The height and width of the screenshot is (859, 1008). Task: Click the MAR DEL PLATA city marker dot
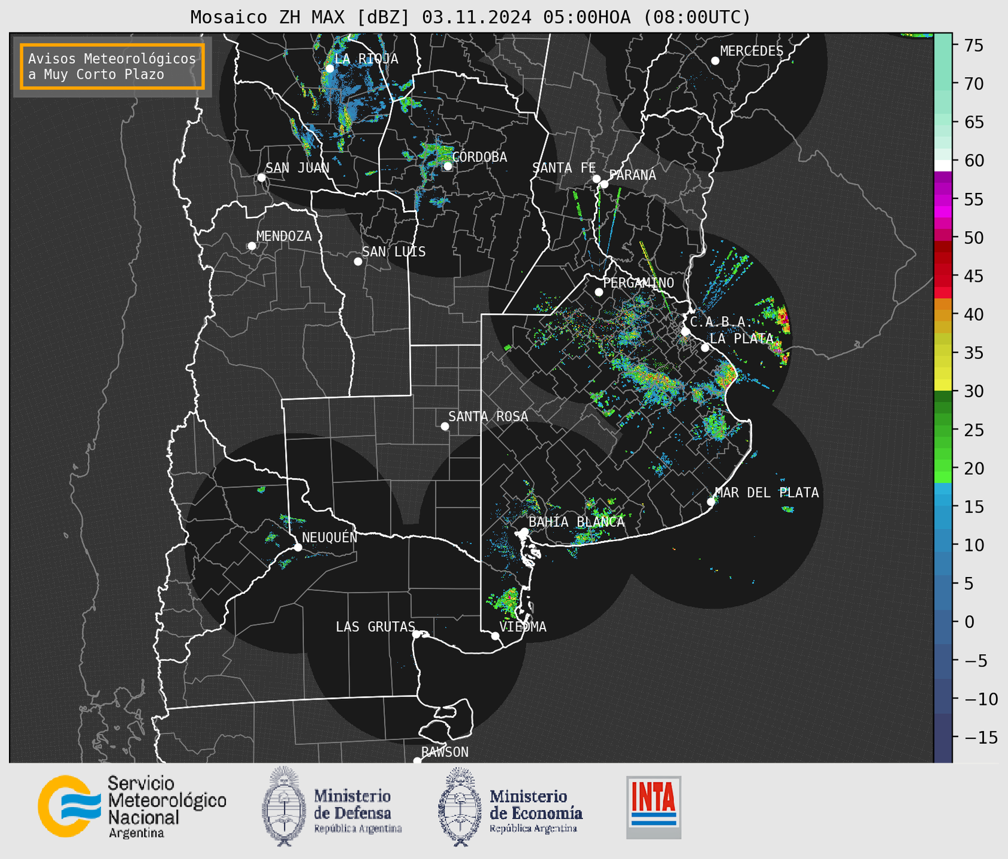pos(711,502)
